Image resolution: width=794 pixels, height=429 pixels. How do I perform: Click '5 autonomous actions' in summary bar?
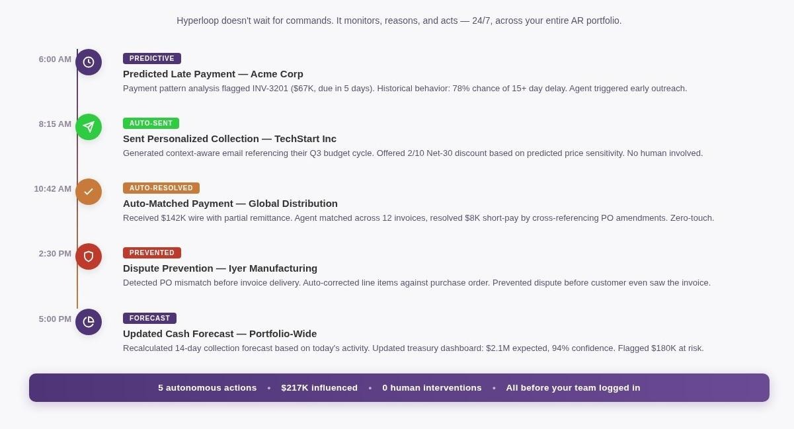coord(207,388)
